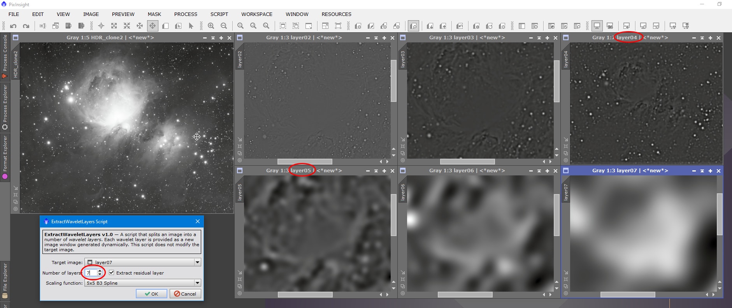Select the Zoom Out magnifier tool
732x308 pixels.
224,26
